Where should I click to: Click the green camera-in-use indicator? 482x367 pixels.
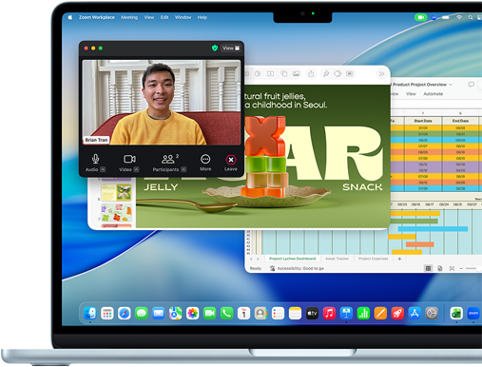pyautogui.click(x=421, y=17)
